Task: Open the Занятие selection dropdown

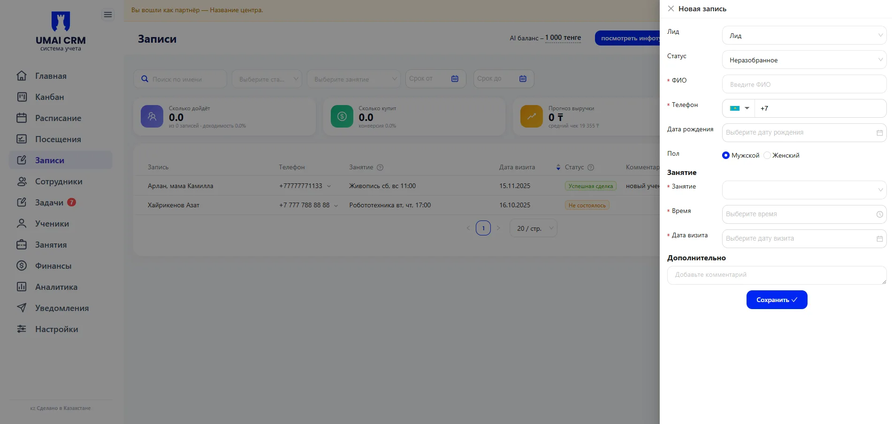Action: coord(804,190)
